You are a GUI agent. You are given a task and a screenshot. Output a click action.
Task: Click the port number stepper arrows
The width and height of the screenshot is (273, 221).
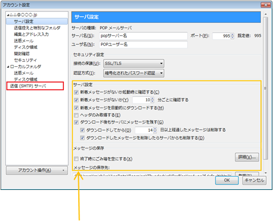(x=233, y=36)
